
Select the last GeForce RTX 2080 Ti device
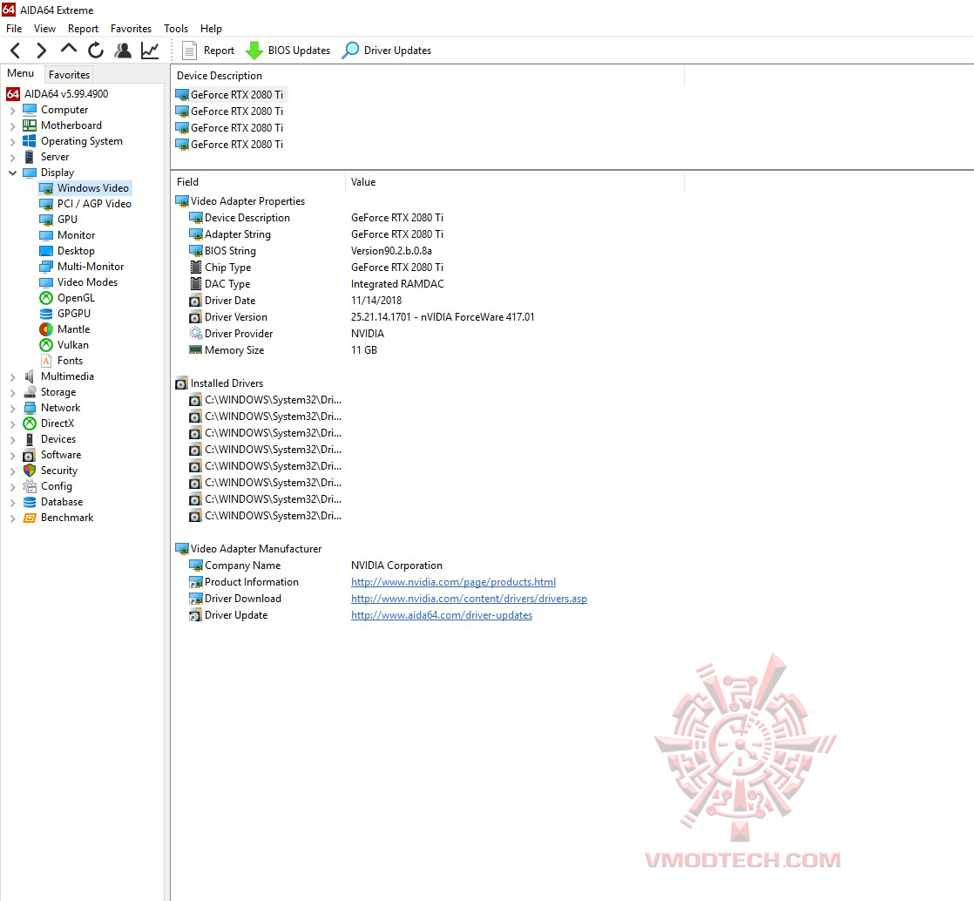point(230,144)
